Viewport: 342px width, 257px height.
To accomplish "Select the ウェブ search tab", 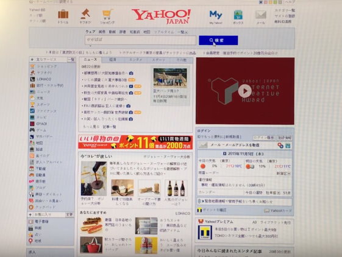I will tap(90, 32).
